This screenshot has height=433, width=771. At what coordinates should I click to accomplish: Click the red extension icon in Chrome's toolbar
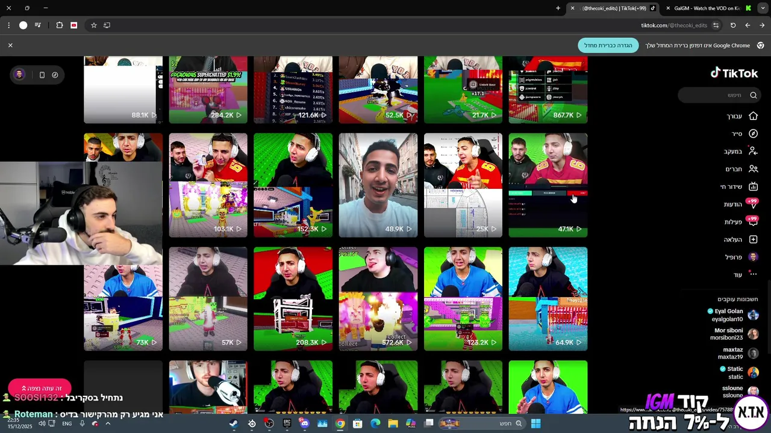[x=73, y=25]
